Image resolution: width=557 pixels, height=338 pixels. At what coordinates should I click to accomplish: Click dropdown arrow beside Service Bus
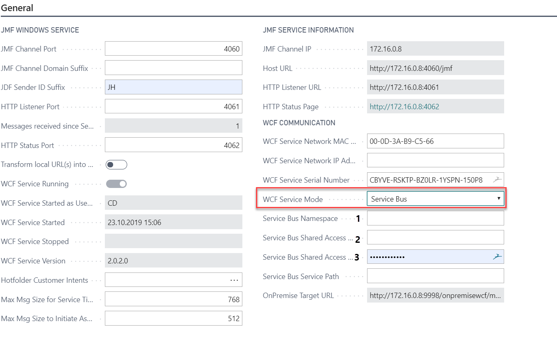pyautogui.click(x=499, y=199)
